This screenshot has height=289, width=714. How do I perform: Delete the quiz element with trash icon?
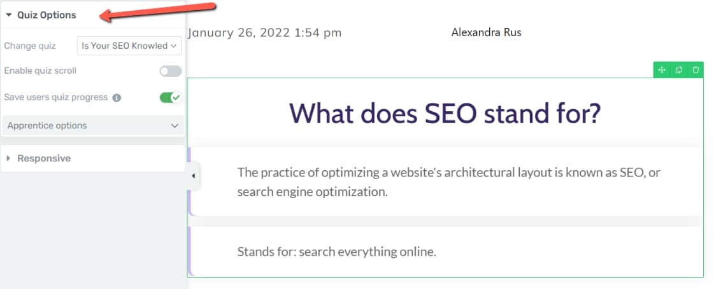point(696,70)
